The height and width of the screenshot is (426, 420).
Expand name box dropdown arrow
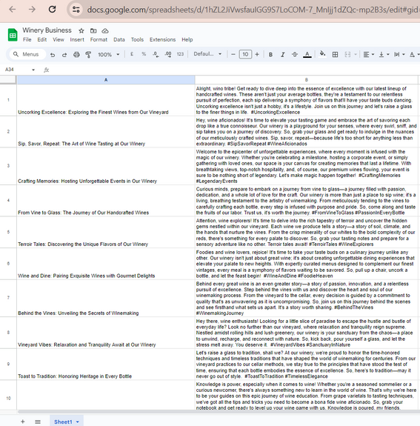coord(33,70)
